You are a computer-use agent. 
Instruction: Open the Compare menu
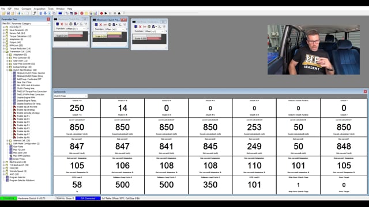point(27,9)
